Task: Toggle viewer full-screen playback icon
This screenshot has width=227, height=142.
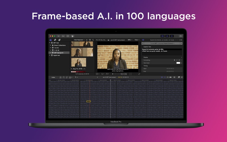Action: tap(139, 74)
